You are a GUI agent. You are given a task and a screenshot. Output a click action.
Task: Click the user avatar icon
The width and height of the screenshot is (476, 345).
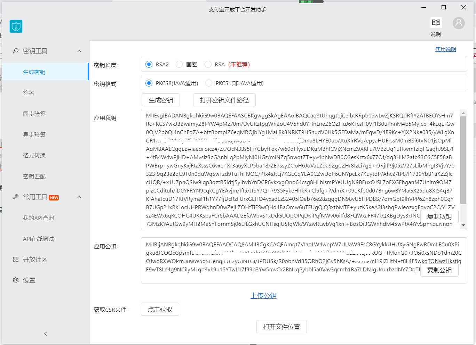[459, 23]
